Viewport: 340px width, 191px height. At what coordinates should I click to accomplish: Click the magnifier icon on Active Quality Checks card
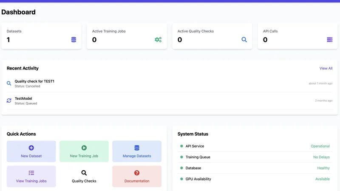click(x=244, y=39)
